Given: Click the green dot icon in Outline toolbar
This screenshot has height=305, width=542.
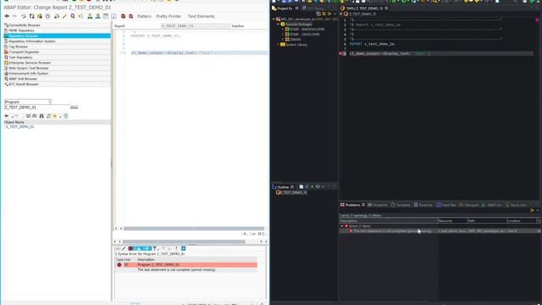Looking at the screenshot, I should [x=312, y=186].
